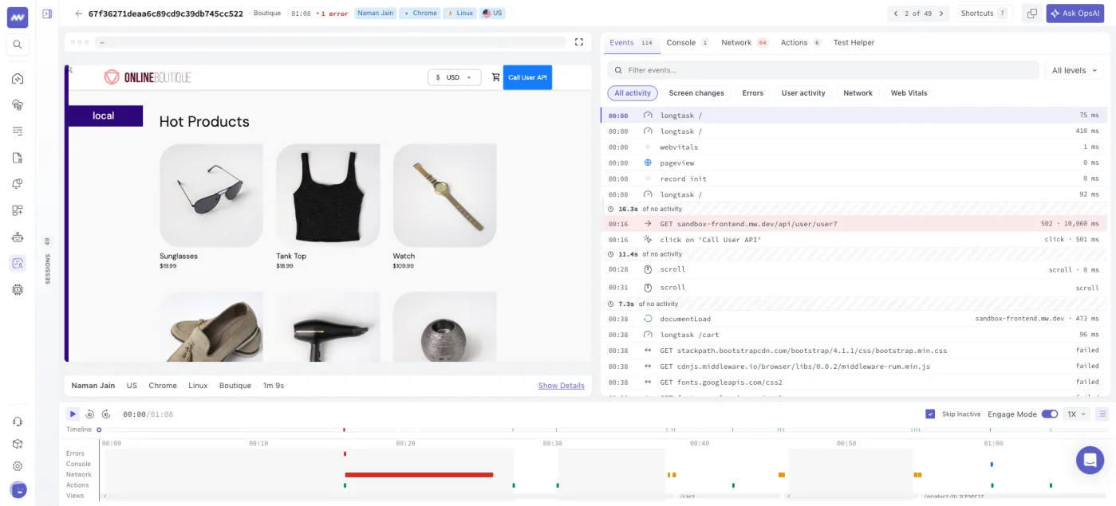Open the Show Details link
Screen dimensions: 1116x506
[x=561, y=386]
